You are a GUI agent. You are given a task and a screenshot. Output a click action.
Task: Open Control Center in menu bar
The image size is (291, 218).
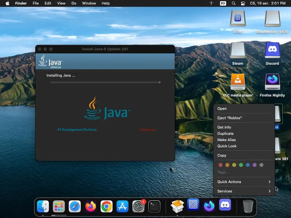[x=243, y=3]
